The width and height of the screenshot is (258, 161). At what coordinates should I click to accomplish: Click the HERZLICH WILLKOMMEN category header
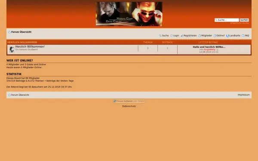tap(22, 43)
